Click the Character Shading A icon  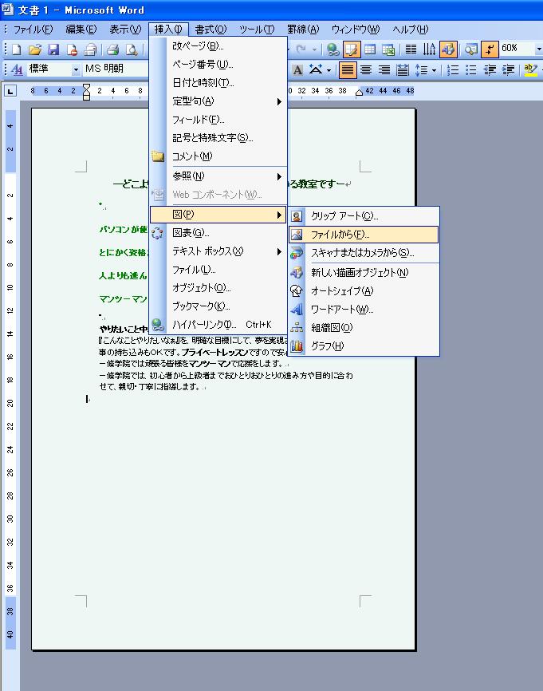[297, 69]
